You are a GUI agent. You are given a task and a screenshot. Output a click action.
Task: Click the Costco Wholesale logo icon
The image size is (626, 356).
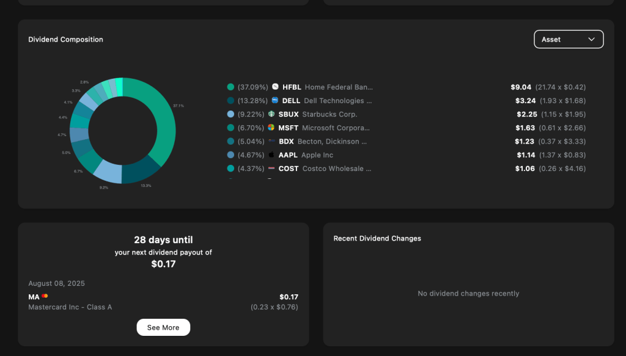coord(271,169)
